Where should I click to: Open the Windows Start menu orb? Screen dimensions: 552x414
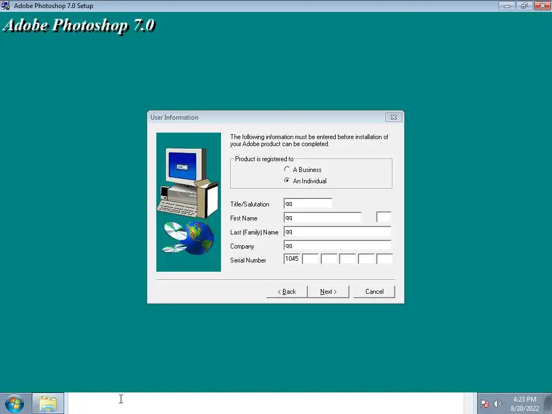(15, 403)
